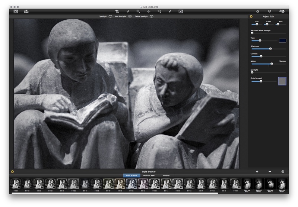Collapse the Adjust Tab panel arrow
298x207 pixels.
point(251,16)
